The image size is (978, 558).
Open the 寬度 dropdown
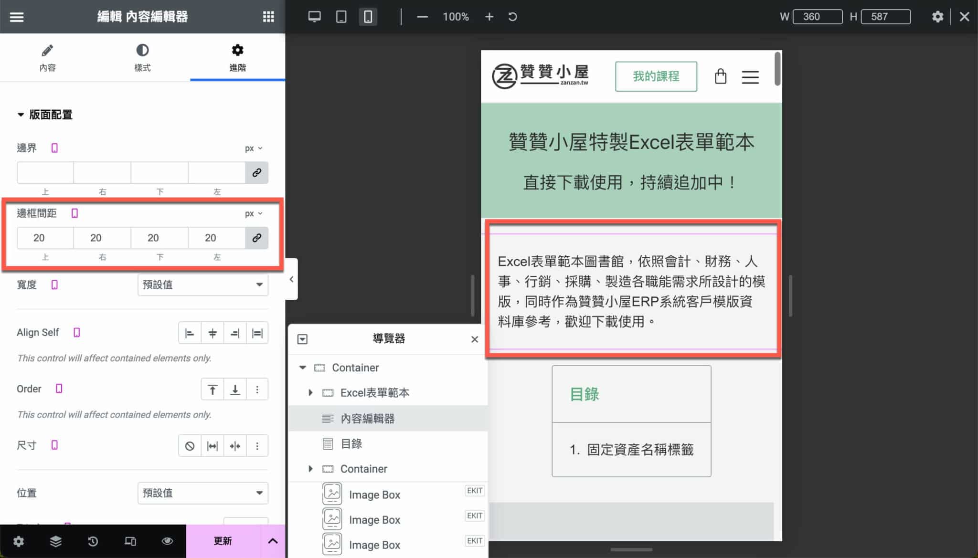[x=203, y=284]
